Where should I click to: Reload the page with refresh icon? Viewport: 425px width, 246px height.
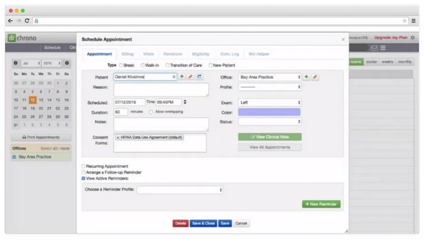click(x=27, y=20)
